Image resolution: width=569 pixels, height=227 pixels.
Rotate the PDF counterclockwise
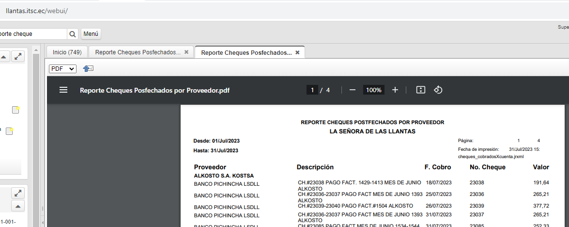(438, 90)
